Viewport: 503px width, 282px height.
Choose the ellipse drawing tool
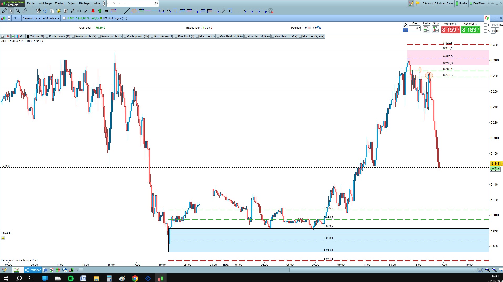click(134, 11)
